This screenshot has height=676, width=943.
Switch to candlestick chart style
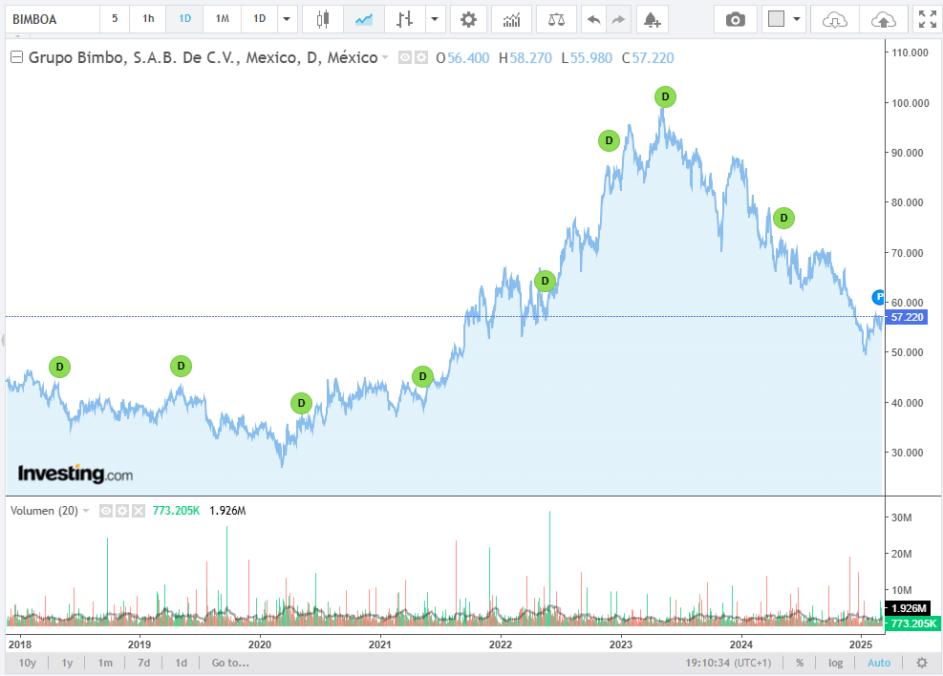click(x=323, y=19)
